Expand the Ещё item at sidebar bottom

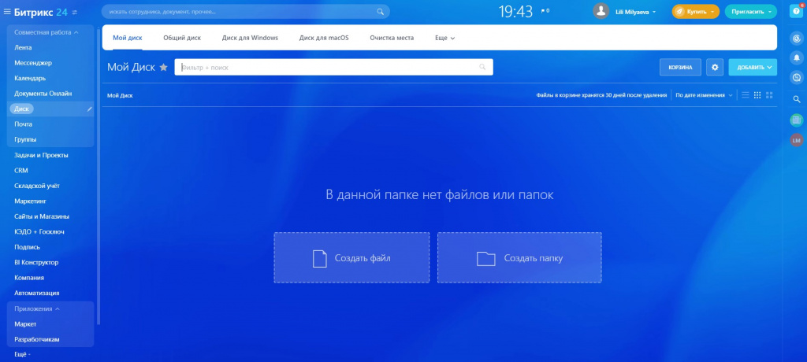tap(23, 354)
